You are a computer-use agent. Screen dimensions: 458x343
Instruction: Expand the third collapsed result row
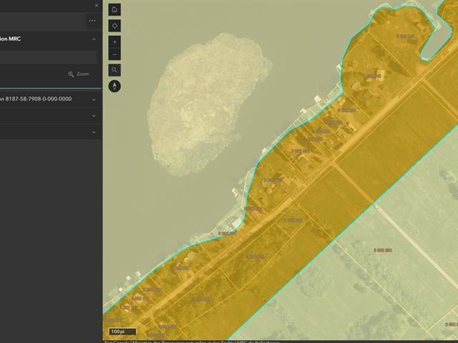(x=93, y=131)
